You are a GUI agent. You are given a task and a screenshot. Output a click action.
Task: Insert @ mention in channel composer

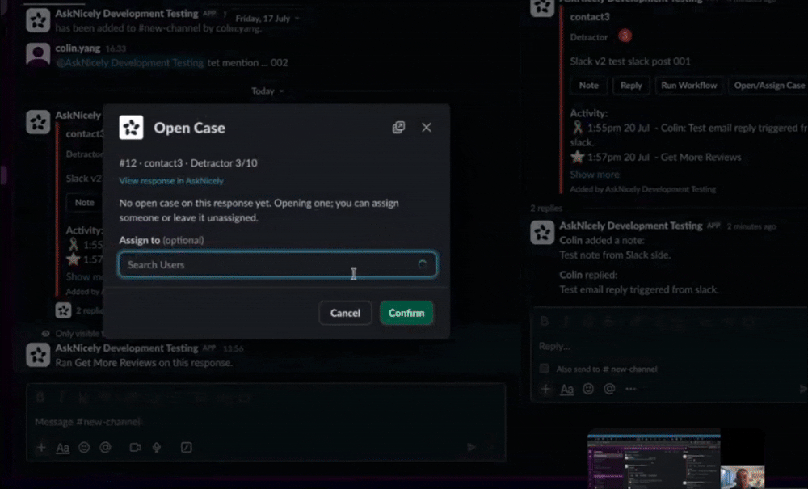pyautogui.click(x=105, y=447)
